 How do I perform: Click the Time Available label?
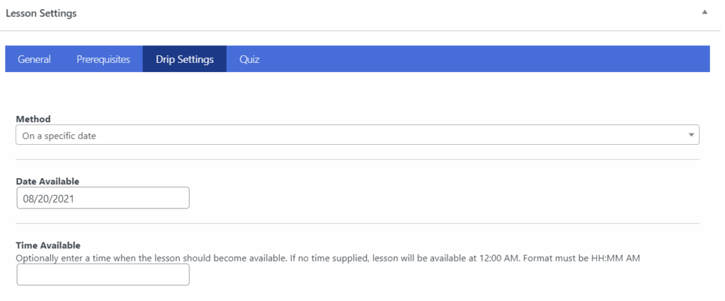click(x=48, y=245)
